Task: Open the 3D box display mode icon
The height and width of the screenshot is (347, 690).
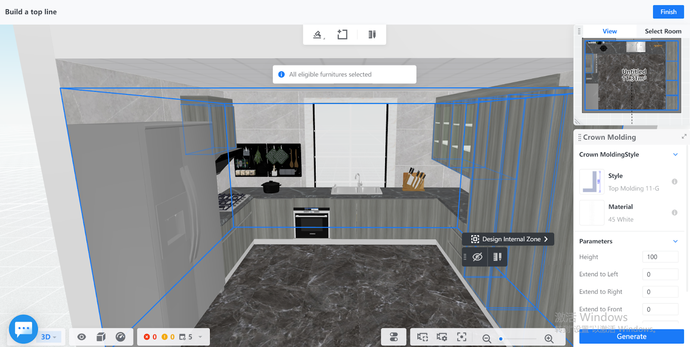Action: click(101, 337)
